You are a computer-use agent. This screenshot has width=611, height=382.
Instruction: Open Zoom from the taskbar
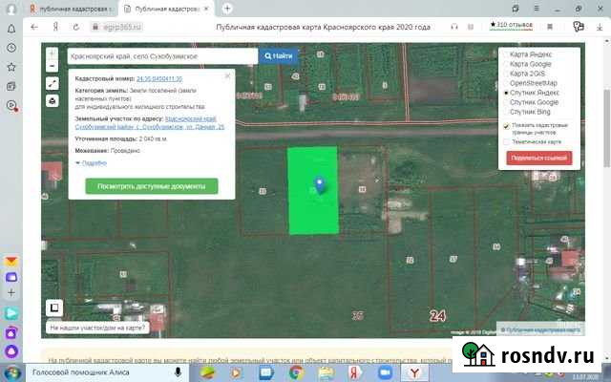pyautogui.click(x=385, y=373)
